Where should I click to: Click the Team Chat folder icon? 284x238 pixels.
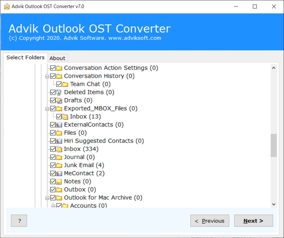pyautogui.click(x=65, y=84)
